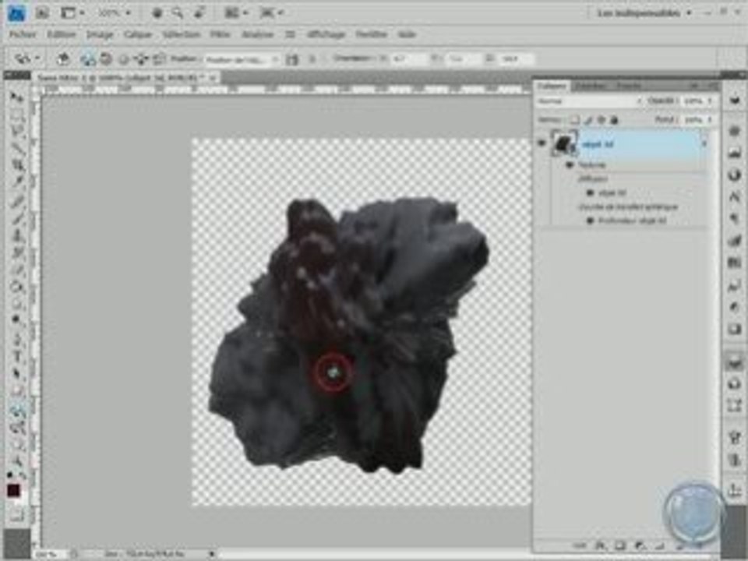748x561 pixels.
Task: Select the Lasso tool
Action: click(x=17, y=131)
